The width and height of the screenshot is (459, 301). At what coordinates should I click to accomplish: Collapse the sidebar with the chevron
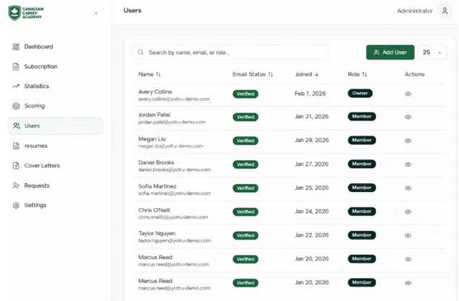coord(96,13)
